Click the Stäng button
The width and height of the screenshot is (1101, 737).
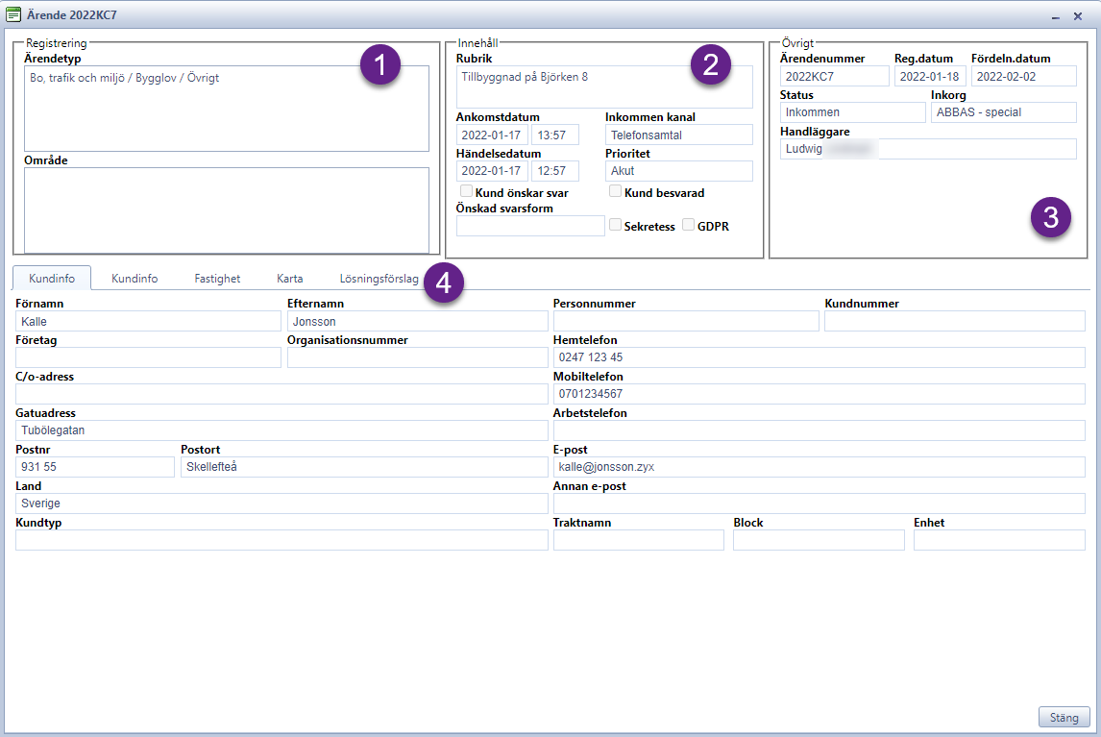click(1064, 718)
